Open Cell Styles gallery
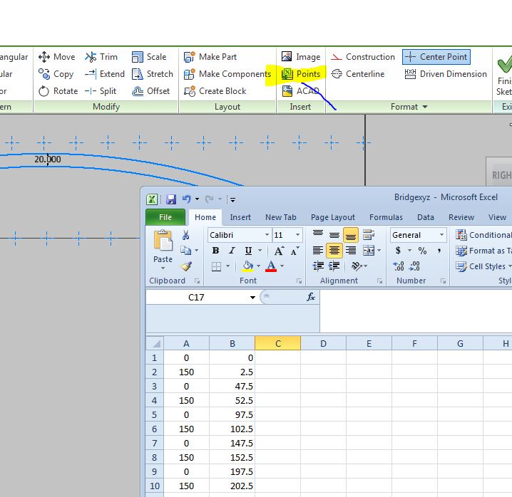This screenshot has width=512, height=497. (484, 266)
